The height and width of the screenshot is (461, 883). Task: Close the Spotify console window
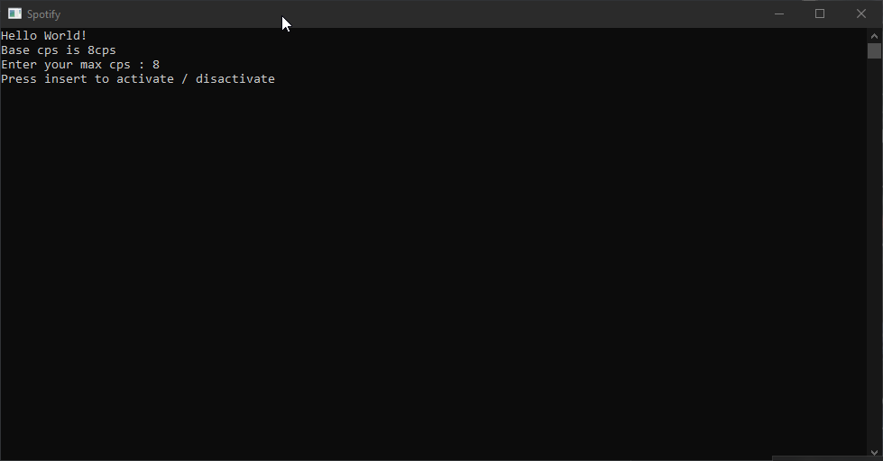tap(861, 14)
